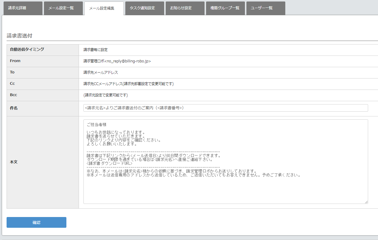The height and width of the screenshot is (240, 378).
Task: Click the Bcc row note text
Action: click(x=106, y=95)
